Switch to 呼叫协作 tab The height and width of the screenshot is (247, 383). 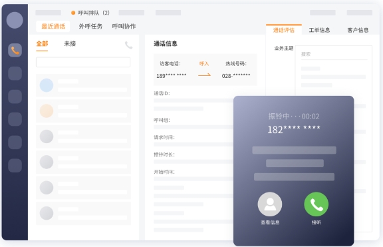[x=124, y=26]
